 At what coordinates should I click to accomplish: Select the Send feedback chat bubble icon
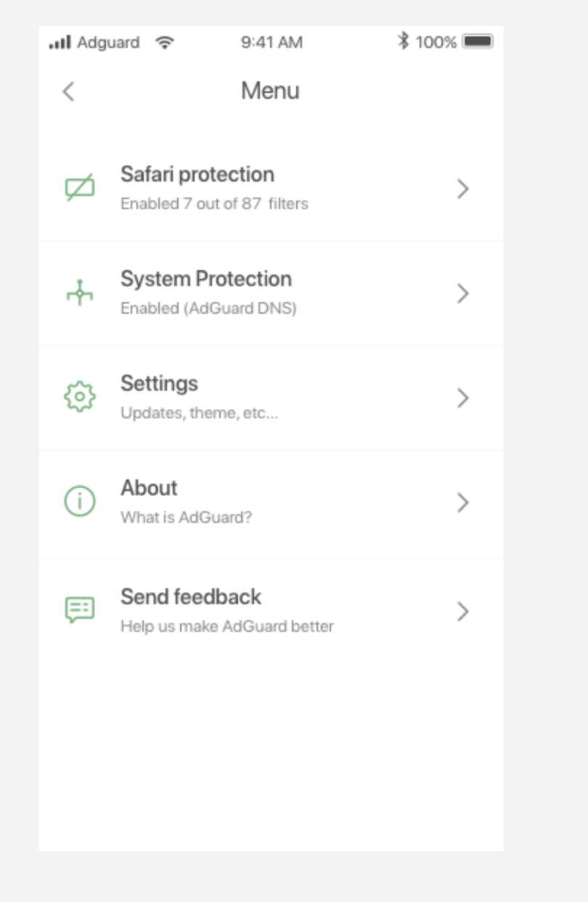coord(80,609)
